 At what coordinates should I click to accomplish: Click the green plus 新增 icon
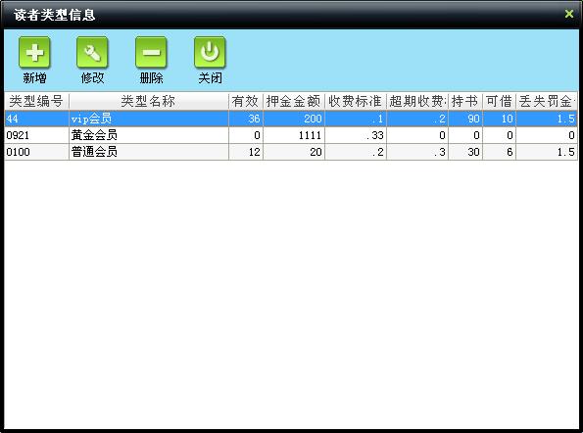[x=34, y=52]
